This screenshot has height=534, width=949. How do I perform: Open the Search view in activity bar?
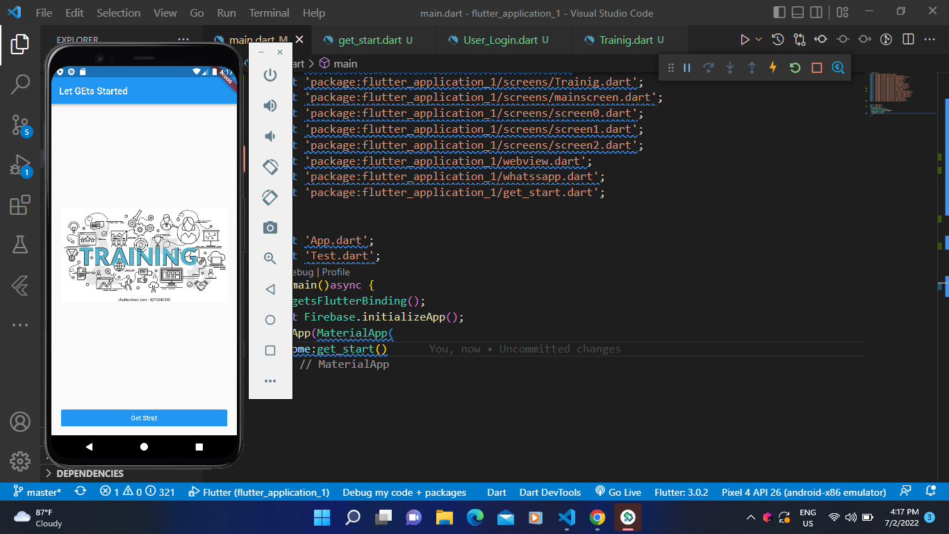coord(20,84)
